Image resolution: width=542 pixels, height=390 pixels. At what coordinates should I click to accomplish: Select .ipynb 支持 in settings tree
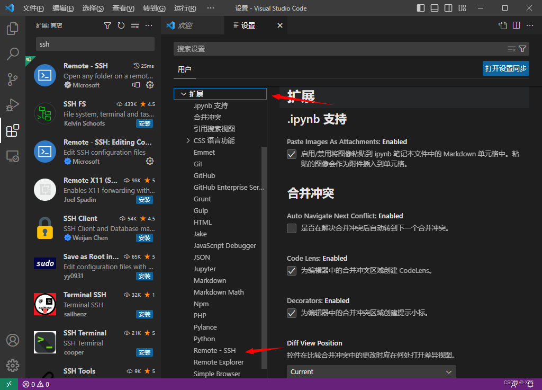(211, 105)
